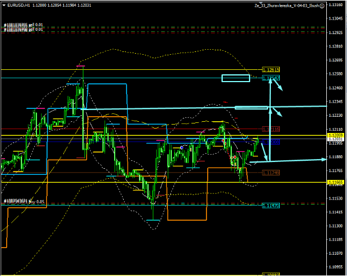Click the Ze_33_Zhuravlerezka expert advisor name

click(x=288, y=6)
